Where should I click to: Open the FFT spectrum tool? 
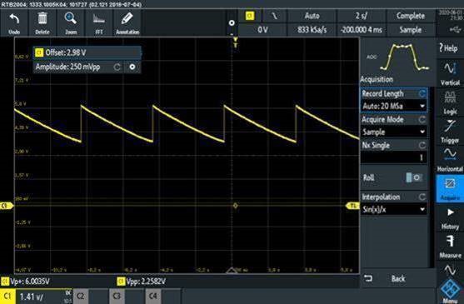tap(99, 23)
